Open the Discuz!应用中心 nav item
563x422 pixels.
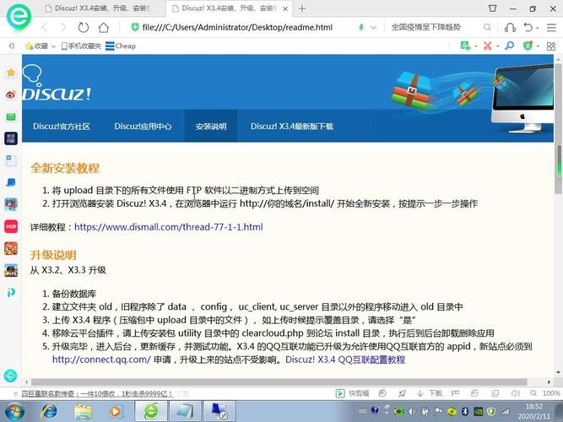143,127
